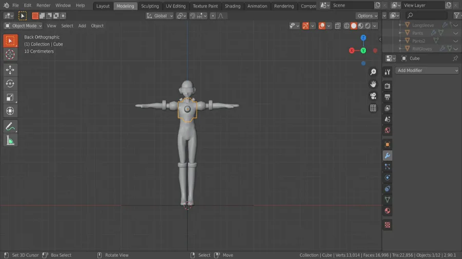The height and width of the screenshot is (259, 462).
Task: Click the Zoom view magnifier icon
Action: click(x=373, y=72)
